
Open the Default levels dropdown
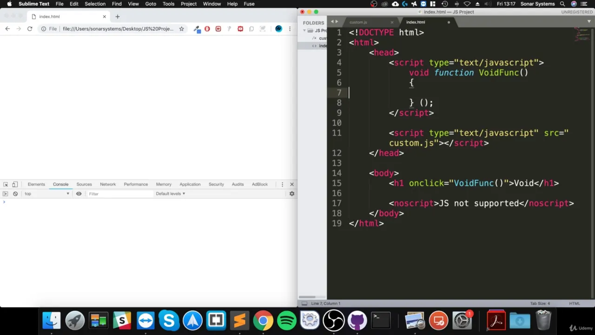tap(170, 194)
